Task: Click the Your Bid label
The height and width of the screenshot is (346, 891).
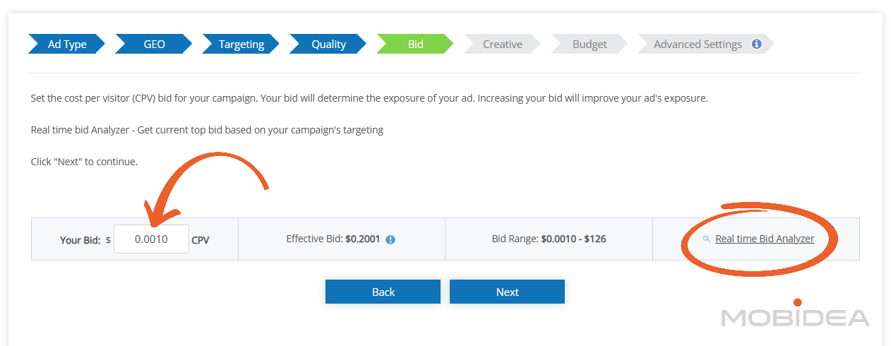Action: coord(80,240)
